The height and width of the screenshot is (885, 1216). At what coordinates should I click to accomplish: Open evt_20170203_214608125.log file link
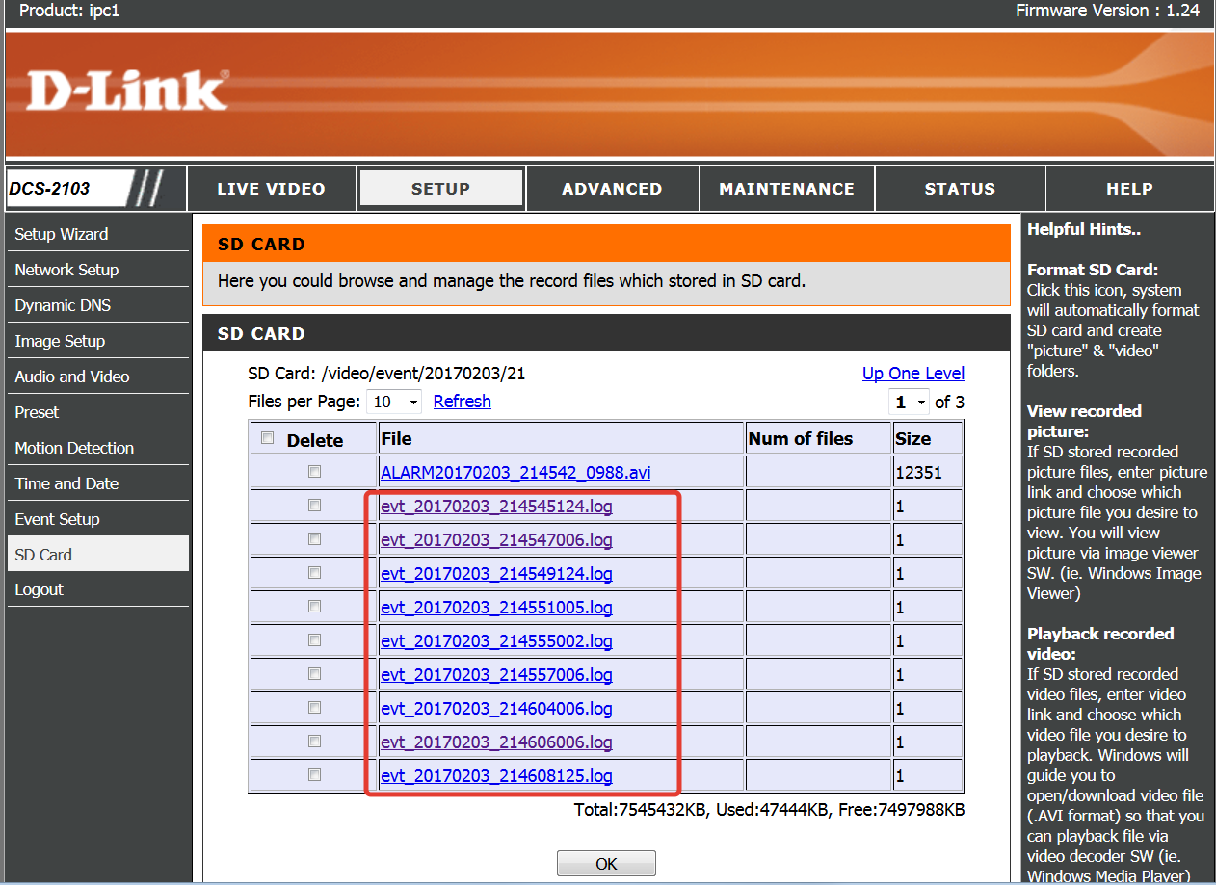click(496, 776)
